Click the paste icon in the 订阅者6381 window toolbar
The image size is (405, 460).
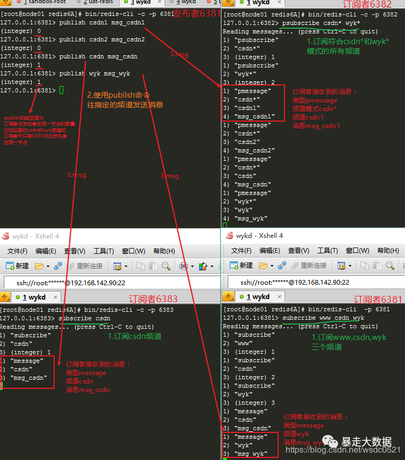[x=376, y=266]
